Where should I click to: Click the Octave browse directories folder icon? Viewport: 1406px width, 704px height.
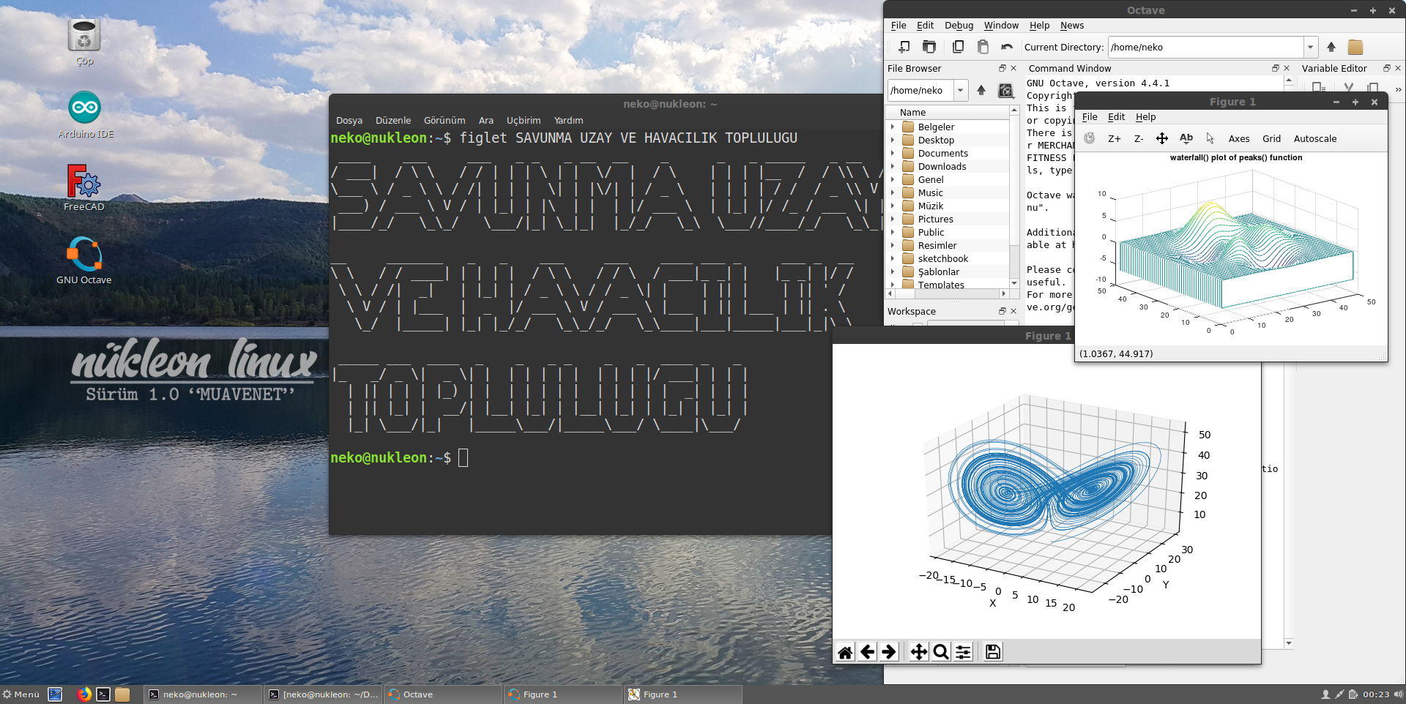(x=1355, y=48)
